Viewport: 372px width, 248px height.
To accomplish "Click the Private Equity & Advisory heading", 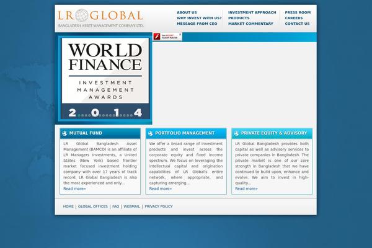I will [274, 133].
